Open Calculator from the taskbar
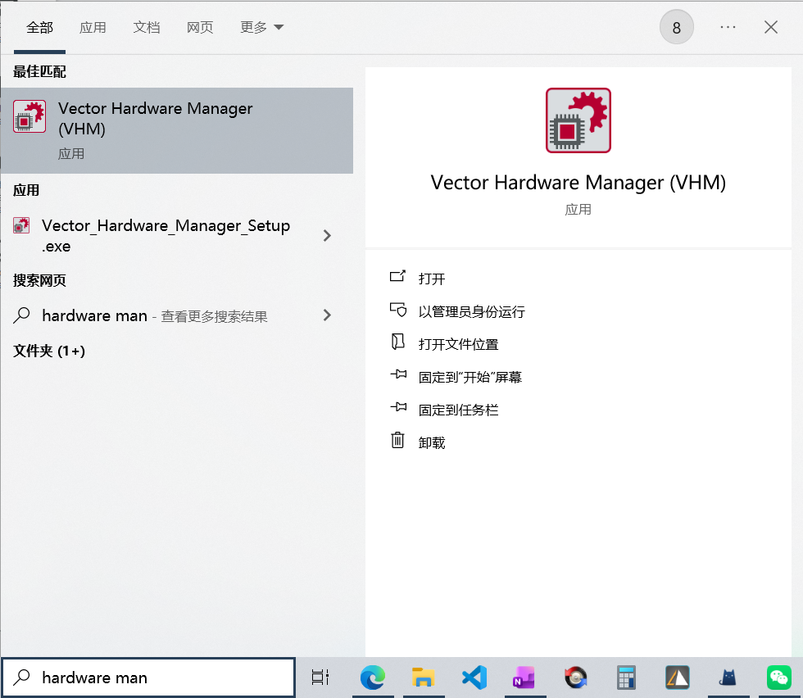This screenshot has width=803, height=698. (x=626, y=678)
